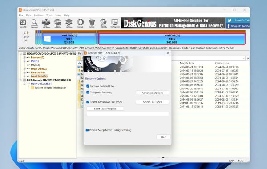267x169 pixels.
Task: Click the DiskGenius advertisement banner
Action: [173, 23]
